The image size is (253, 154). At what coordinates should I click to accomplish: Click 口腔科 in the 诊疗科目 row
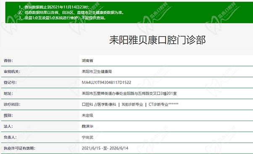pos(87,104)
